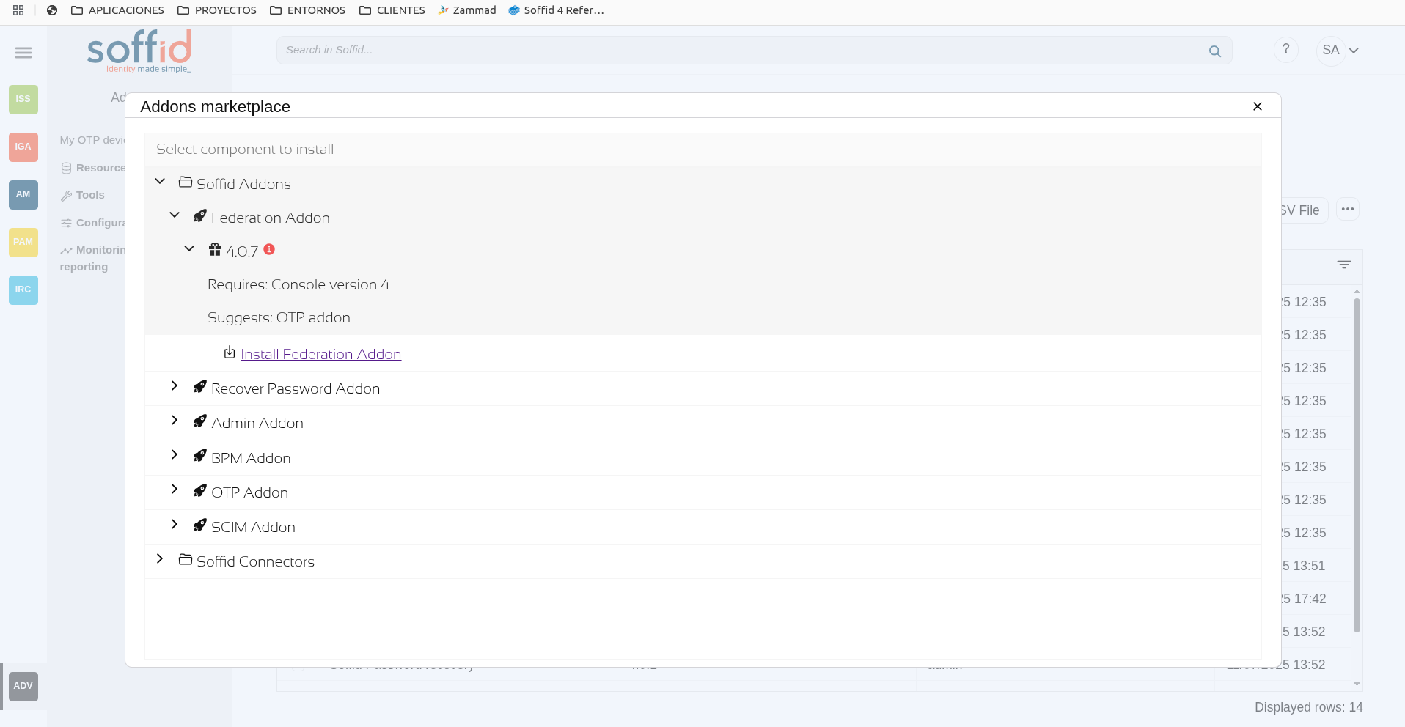This screenshot has width=1405, height=727.
Task: Open the PROYECTOS bookmarks folder
Action: tap(217, 10)
